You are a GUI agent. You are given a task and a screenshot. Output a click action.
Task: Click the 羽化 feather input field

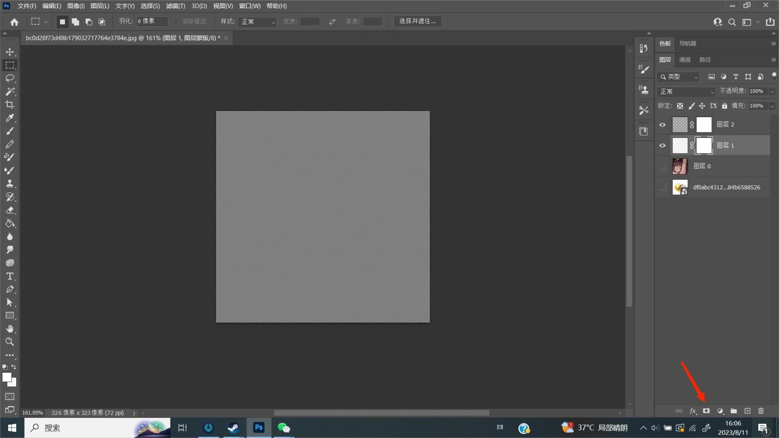pyautogui.click(x=152, y=21)
